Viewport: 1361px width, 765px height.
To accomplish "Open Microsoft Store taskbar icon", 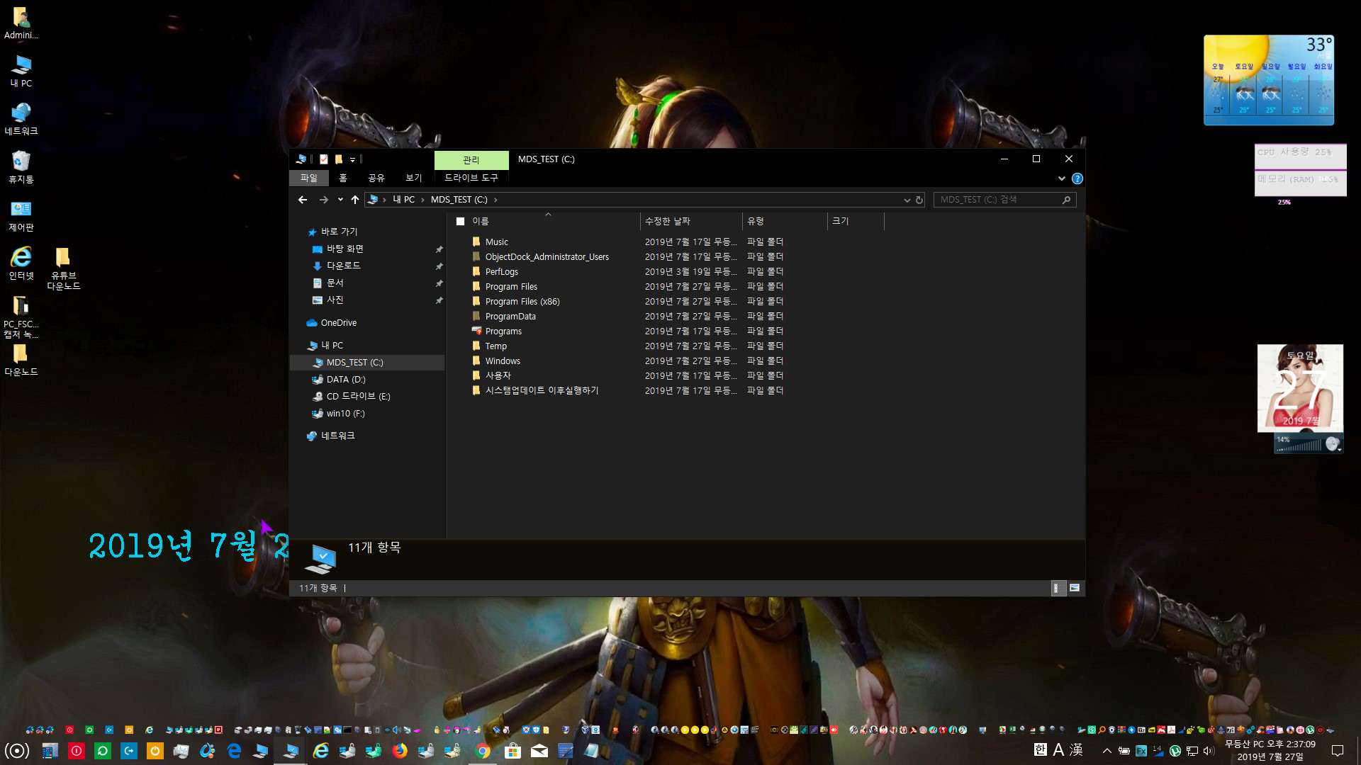I will click(513, 751).
